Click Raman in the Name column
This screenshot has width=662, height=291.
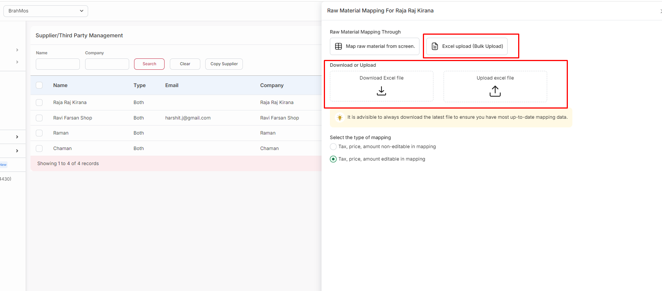(61, 133)
